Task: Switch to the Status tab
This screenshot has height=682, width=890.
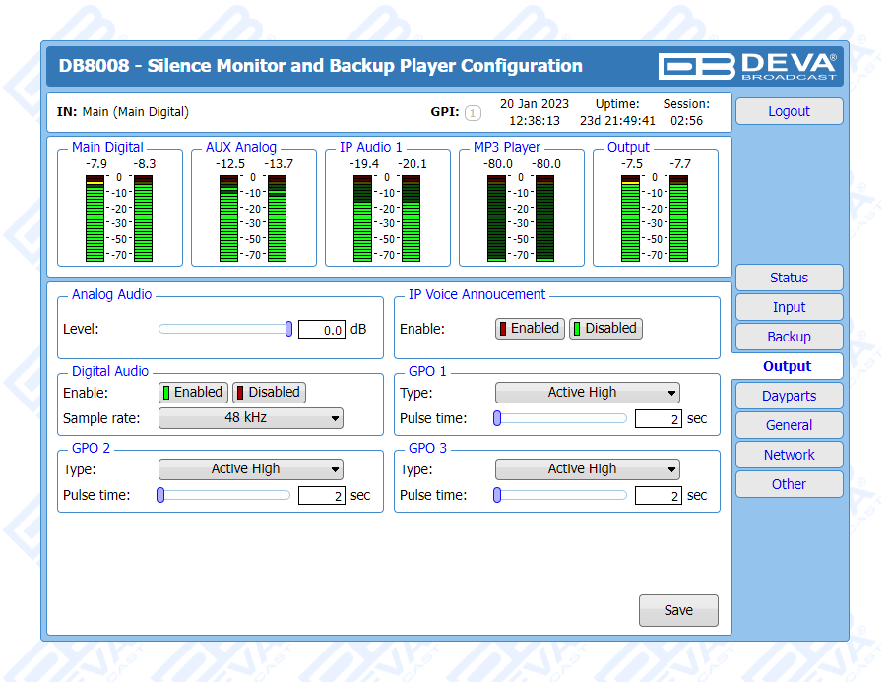Action: click(x=789, y=278)
